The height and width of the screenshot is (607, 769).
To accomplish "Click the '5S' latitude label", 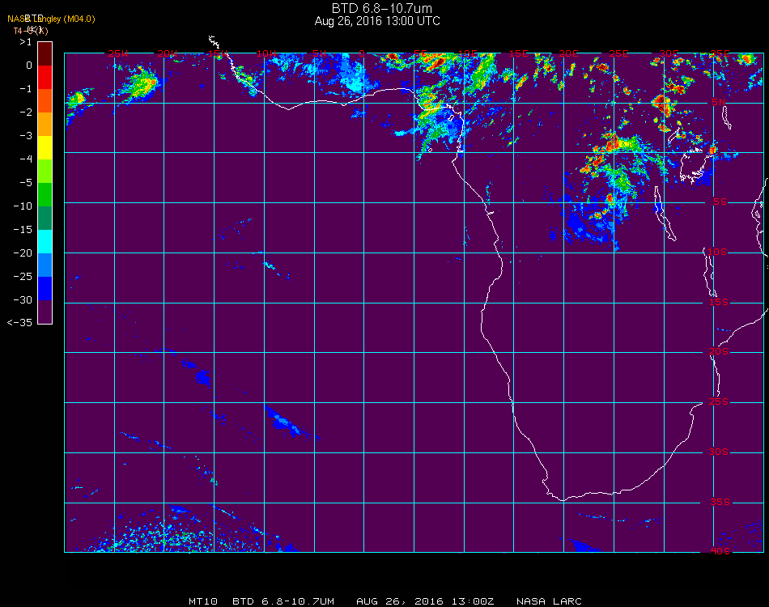I will click(720, 202).
